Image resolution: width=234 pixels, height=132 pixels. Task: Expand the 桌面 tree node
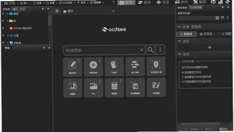click(x=8, y=14)
